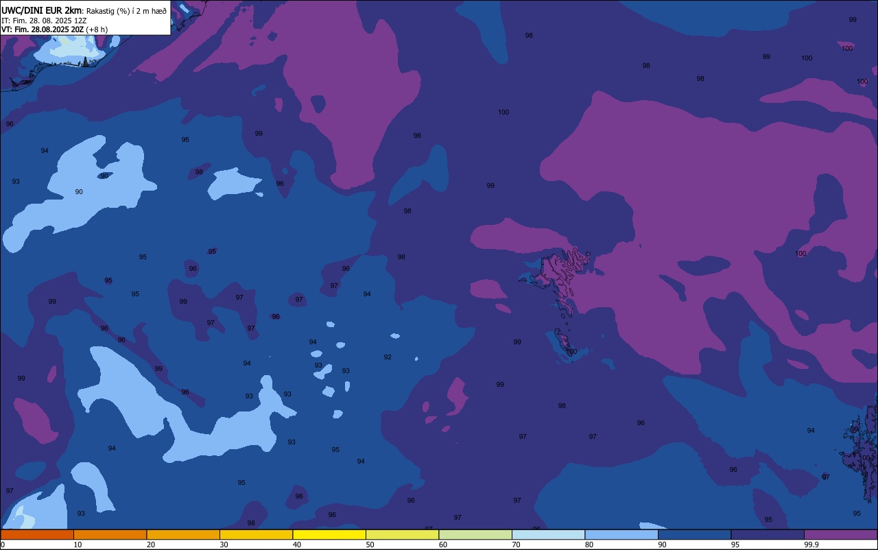Image resolution: width=878 pixels, height=550 pixels.
Task: Click the '70' legend tick label
Action: (517, 545)
